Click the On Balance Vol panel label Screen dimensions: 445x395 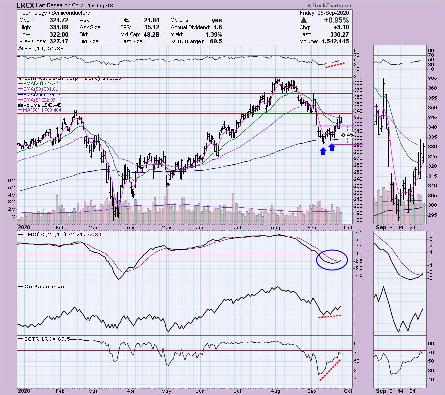pos(42,287)
